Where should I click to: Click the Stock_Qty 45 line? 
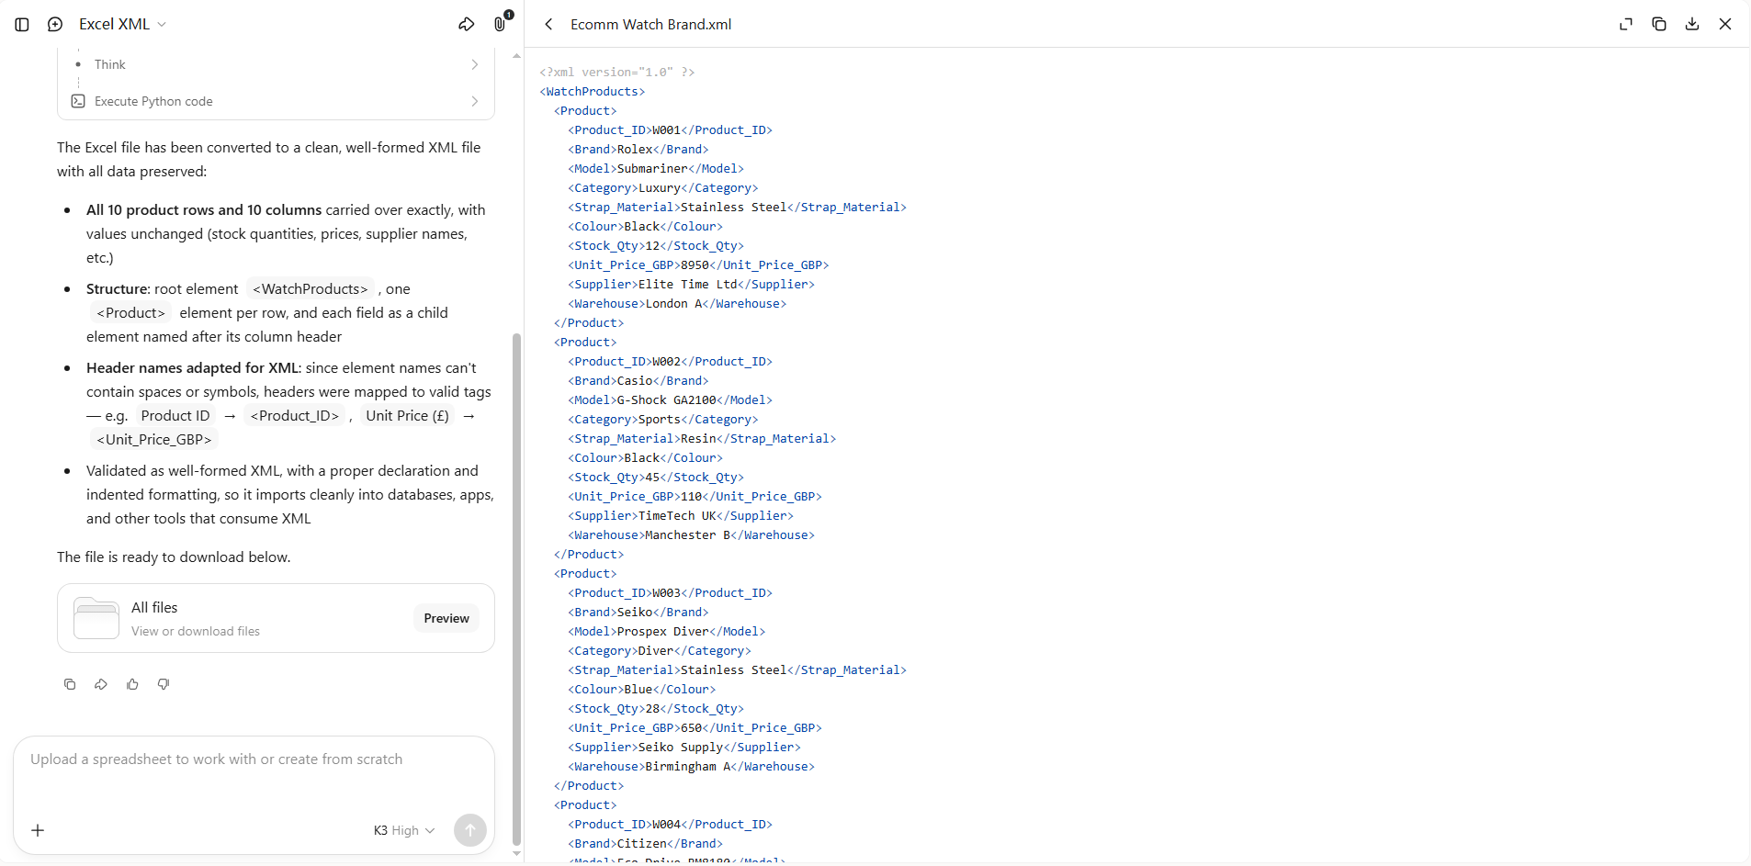tap(656, 478)
